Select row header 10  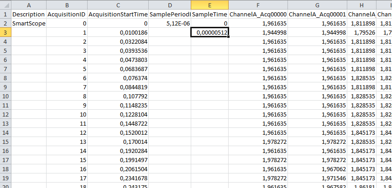click(5, 96)
